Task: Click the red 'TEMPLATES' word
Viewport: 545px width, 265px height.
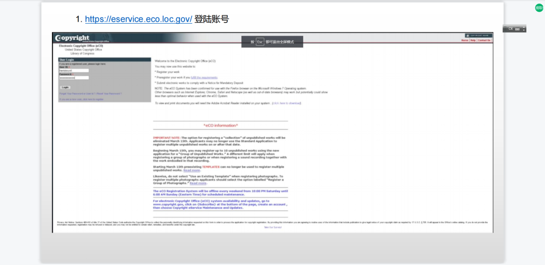Action: (x=211, y=167)
